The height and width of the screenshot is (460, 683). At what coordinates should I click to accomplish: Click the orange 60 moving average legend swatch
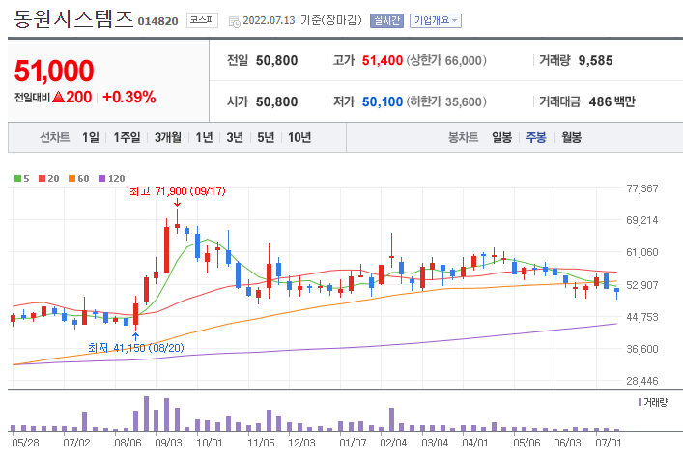[x=71, y=178]
